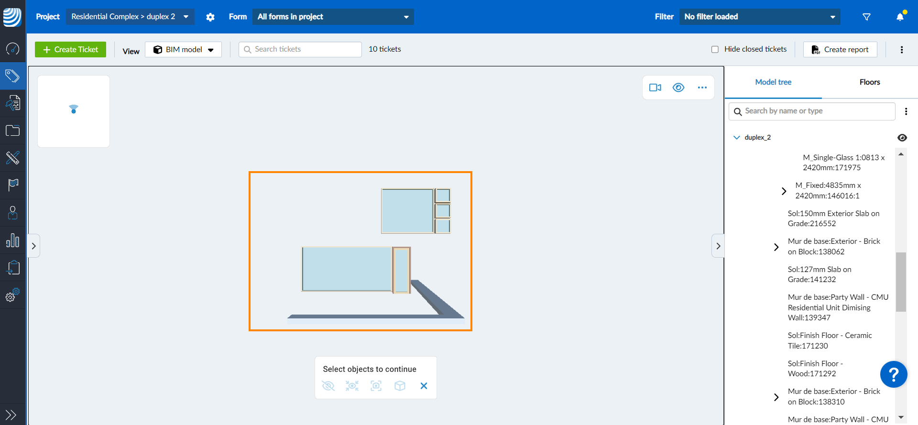Open project settings gear icon

pos(210,17)
